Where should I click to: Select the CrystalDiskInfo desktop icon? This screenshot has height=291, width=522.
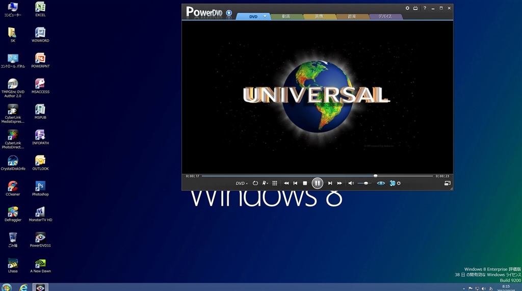point(13,163)
